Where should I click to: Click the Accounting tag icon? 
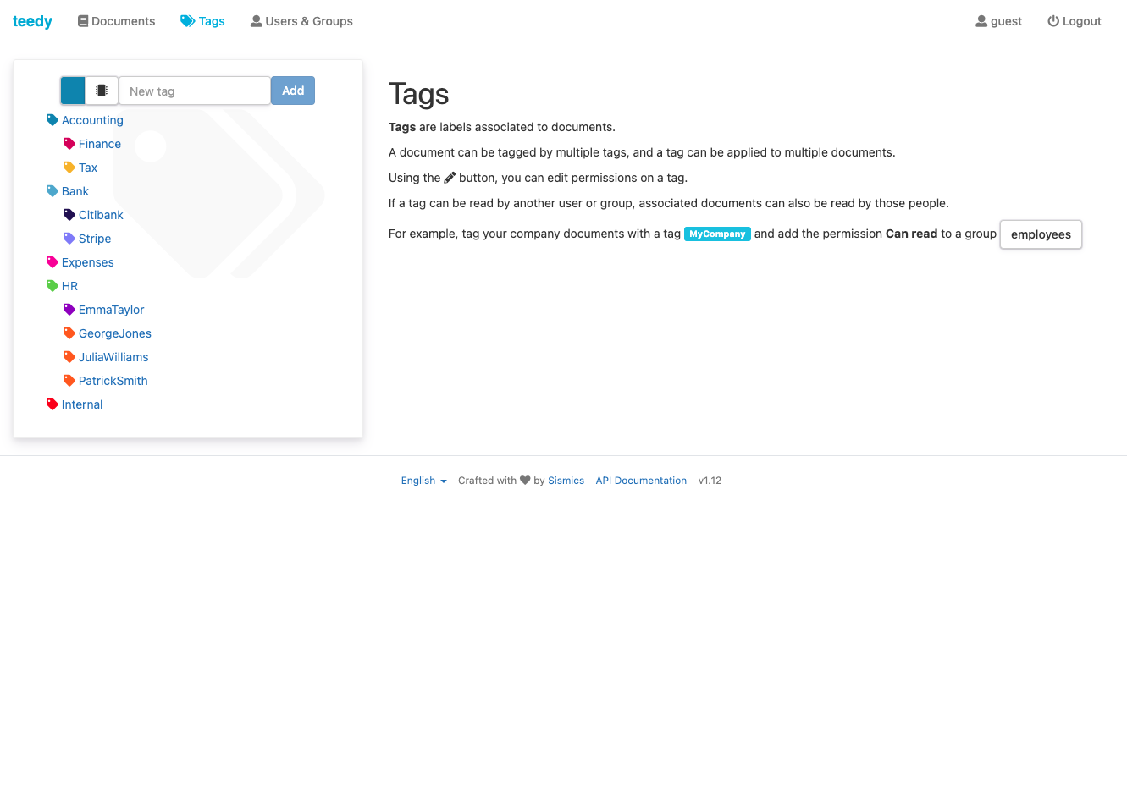(x=52, y=120)
